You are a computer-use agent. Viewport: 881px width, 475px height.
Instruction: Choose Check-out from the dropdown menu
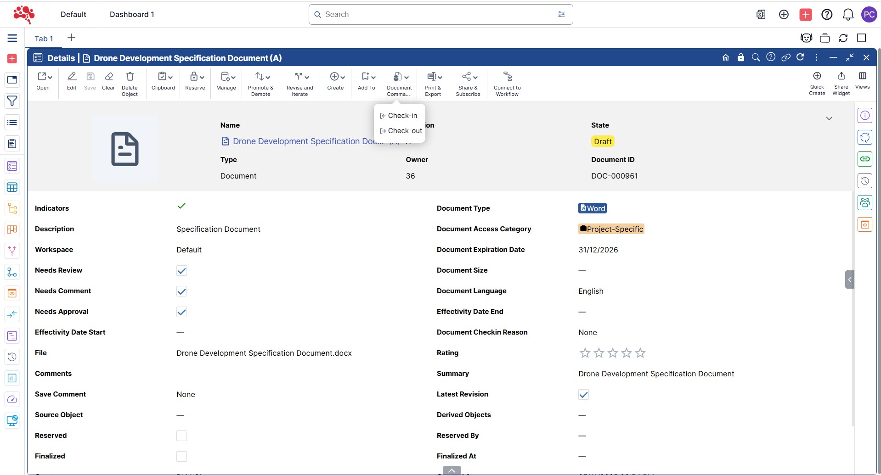[x=404, y=131]
